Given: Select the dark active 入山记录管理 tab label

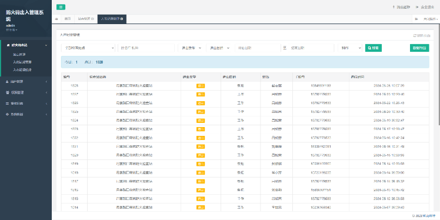Looking at the screenshot, I should tap(110, 19).
